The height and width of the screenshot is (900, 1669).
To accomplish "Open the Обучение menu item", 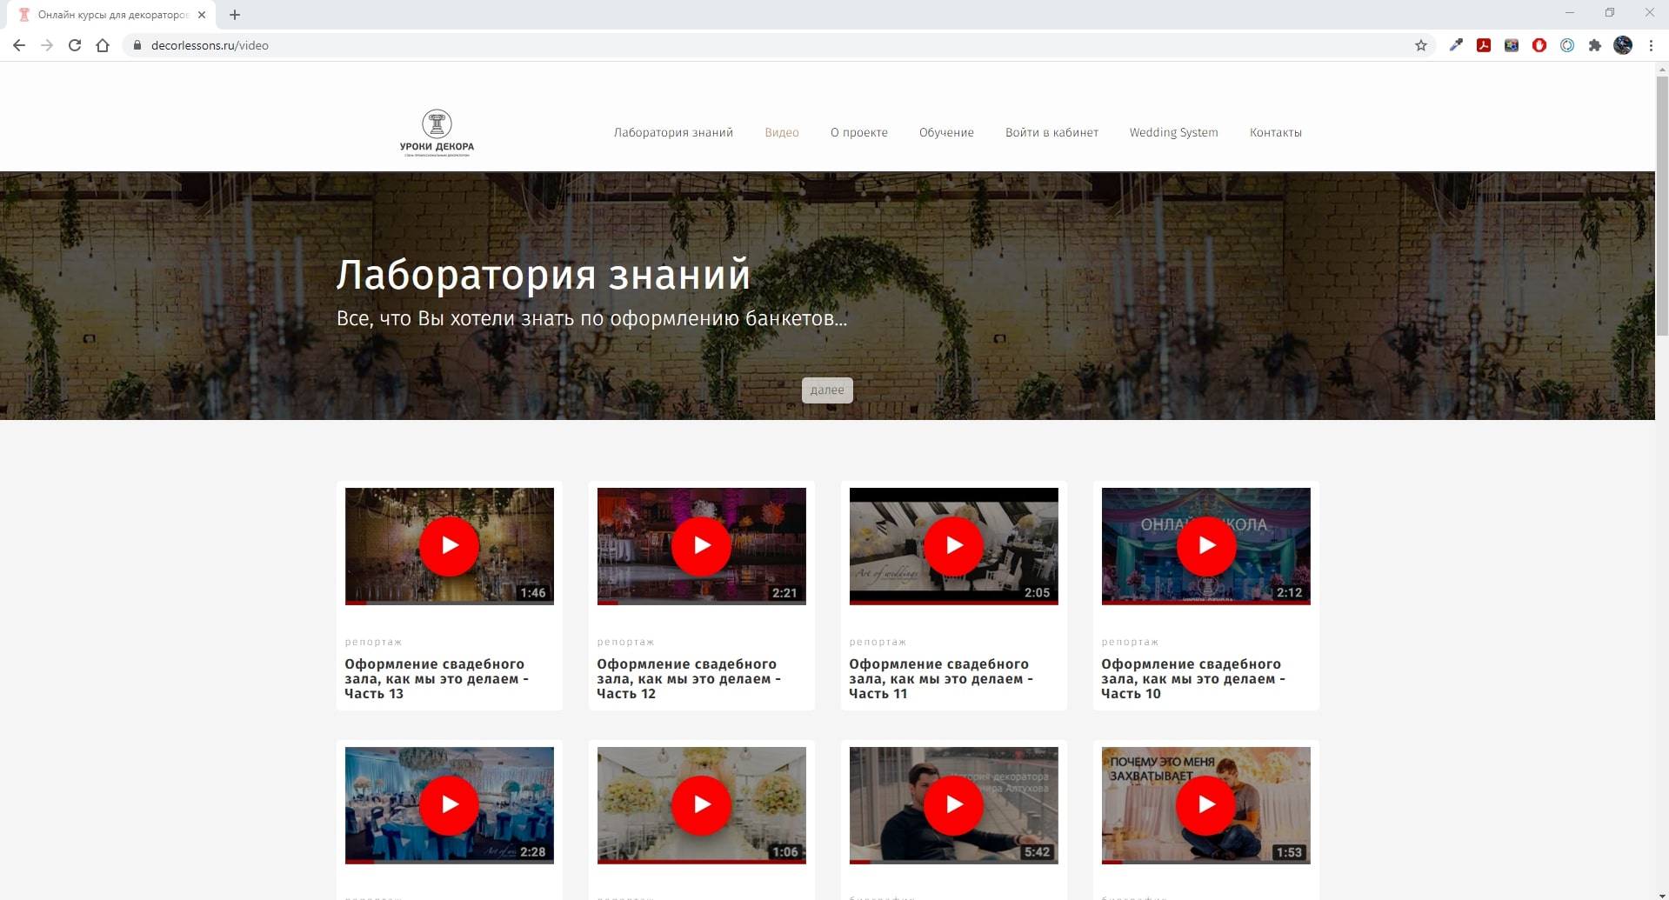I will tap(946, 132).
